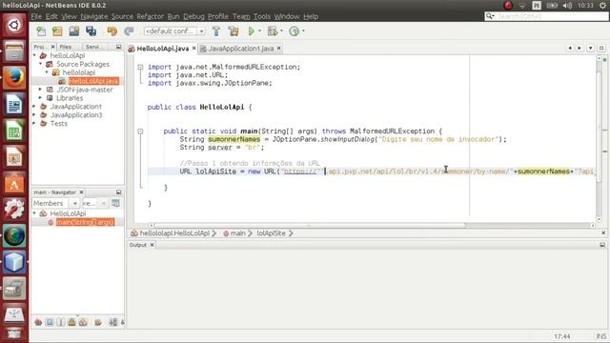Expand the Libraries node
The height and width of the screenshot is (343, 610).
[x=40, y=98]
